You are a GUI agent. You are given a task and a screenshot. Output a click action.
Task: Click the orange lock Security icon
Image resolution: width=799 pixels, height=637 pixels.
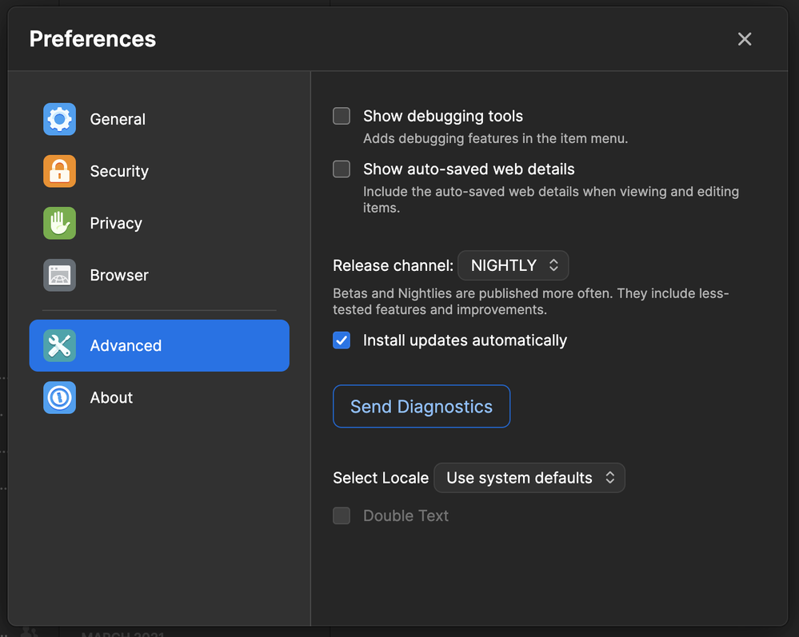tap(59, 171)
